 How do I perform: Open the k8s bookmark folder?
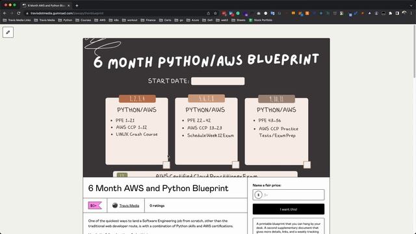114,20
